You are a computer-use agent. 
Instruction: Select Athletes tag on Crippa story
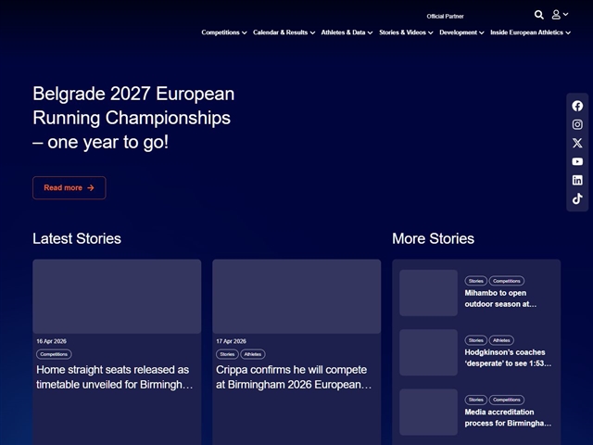pos(253,354)
